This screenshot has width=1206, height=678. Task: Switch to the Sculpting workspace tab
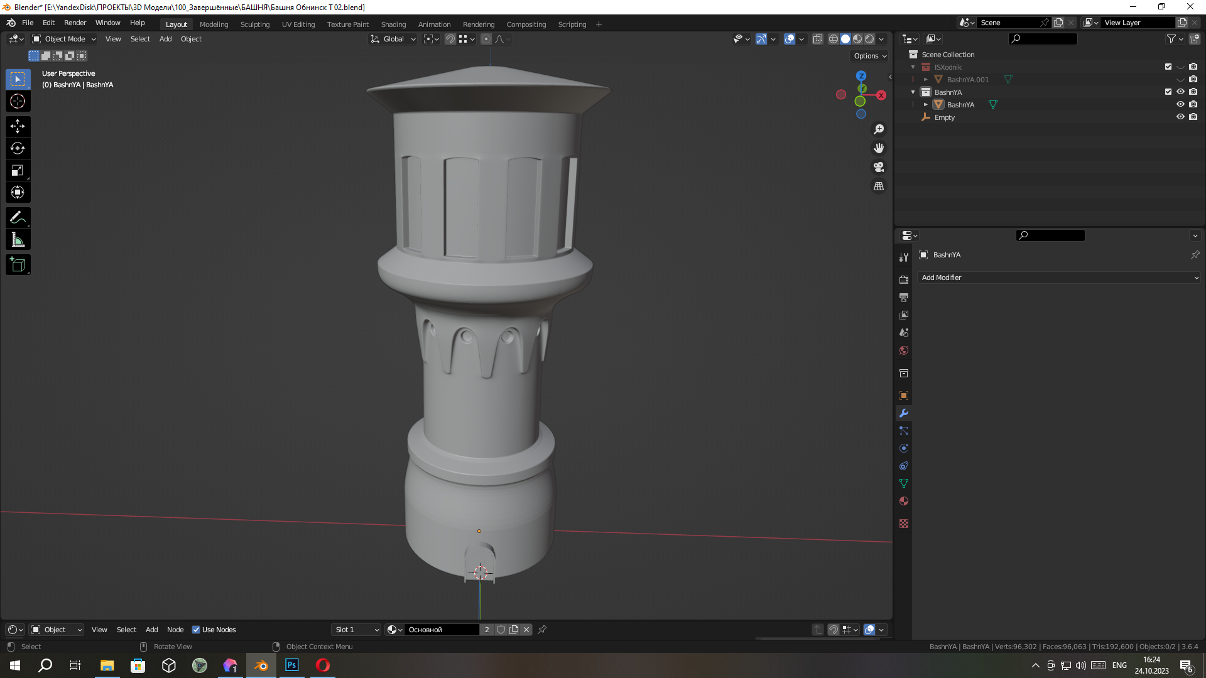pyautogui.click(x=254, y=24)
